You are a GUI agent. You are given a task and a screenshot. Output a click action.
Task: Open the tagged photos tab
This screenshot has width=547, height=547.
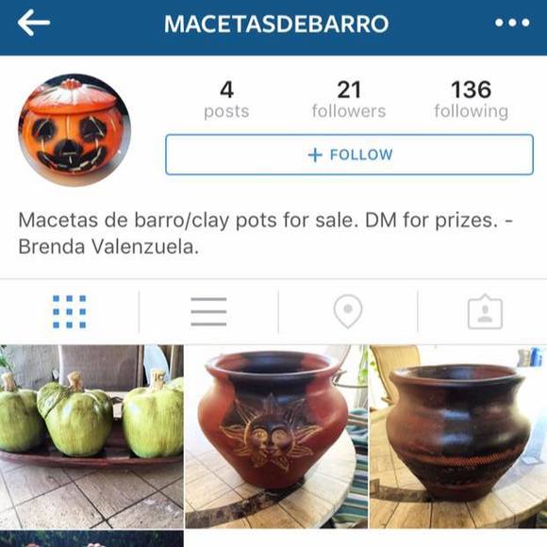pos(485,311)
